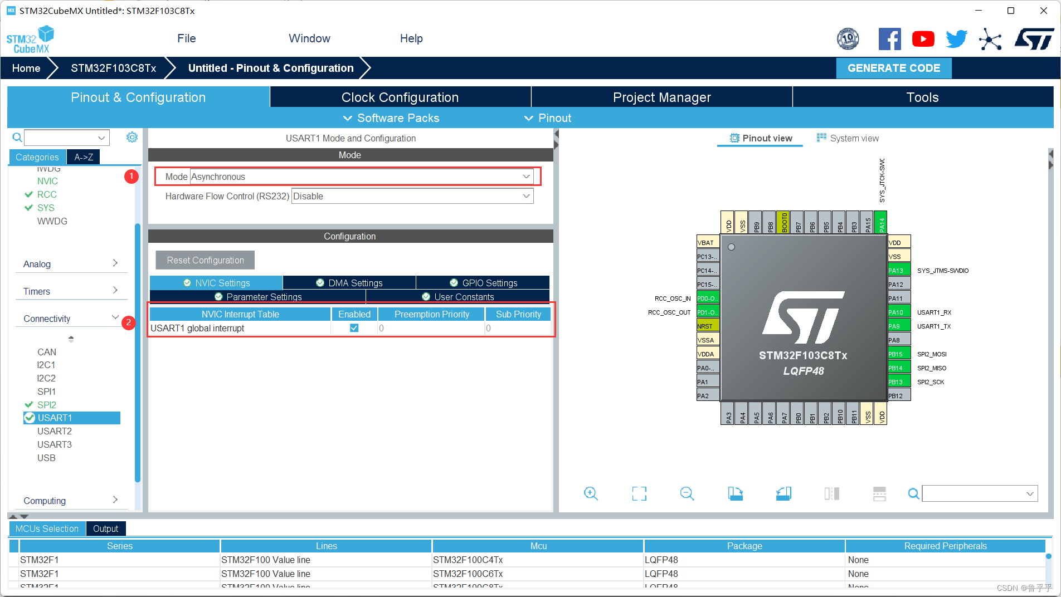Select the BOOT0 pin on the chip
Screen dimensions: 1061x597
pos(783,222)
